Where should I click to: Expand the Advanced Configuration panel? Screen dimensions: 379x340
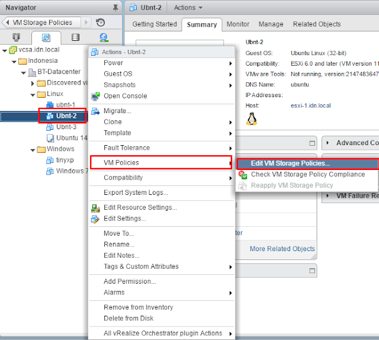pos(327,143)
